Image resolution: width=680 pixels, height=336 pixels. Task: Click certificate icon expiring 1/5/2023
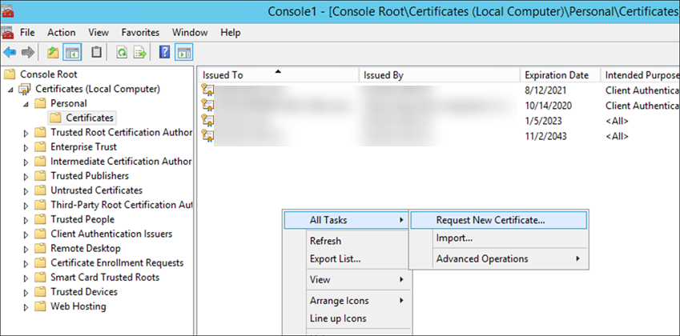(207, 121)
